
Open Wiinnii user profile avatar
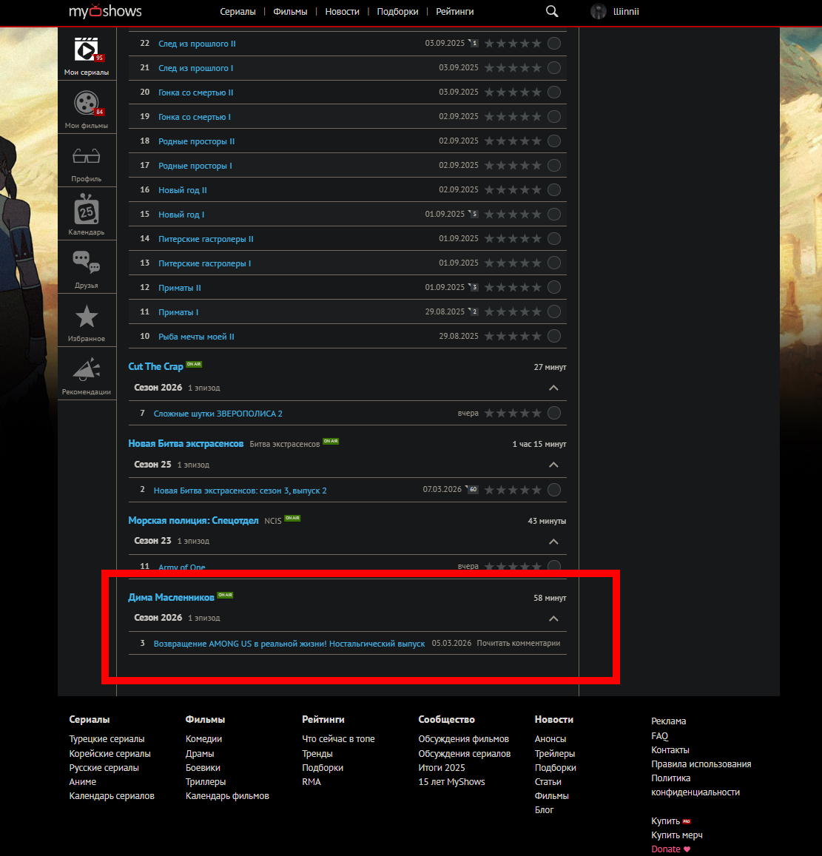point(598,11)
